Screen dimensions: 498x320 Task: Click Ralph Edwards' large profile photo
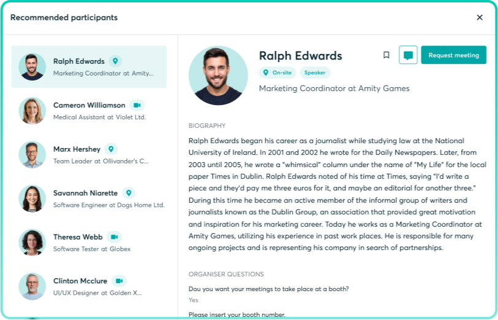click(x=214, y=76)
